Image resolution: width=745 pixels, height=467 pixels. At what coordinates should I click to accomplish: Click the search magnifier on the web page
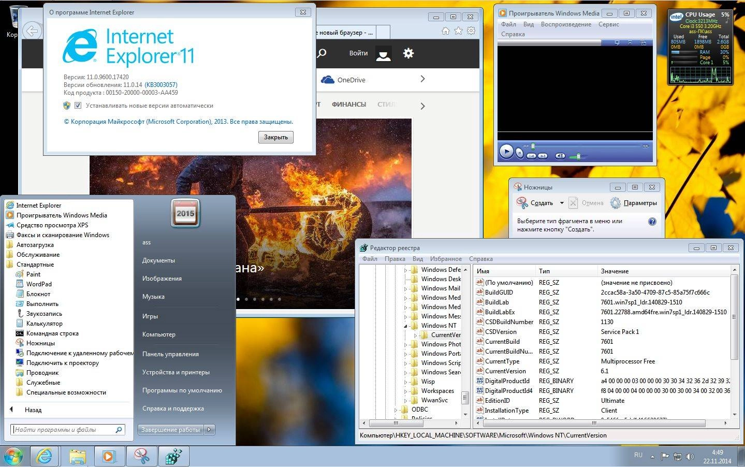coord(322,53)
